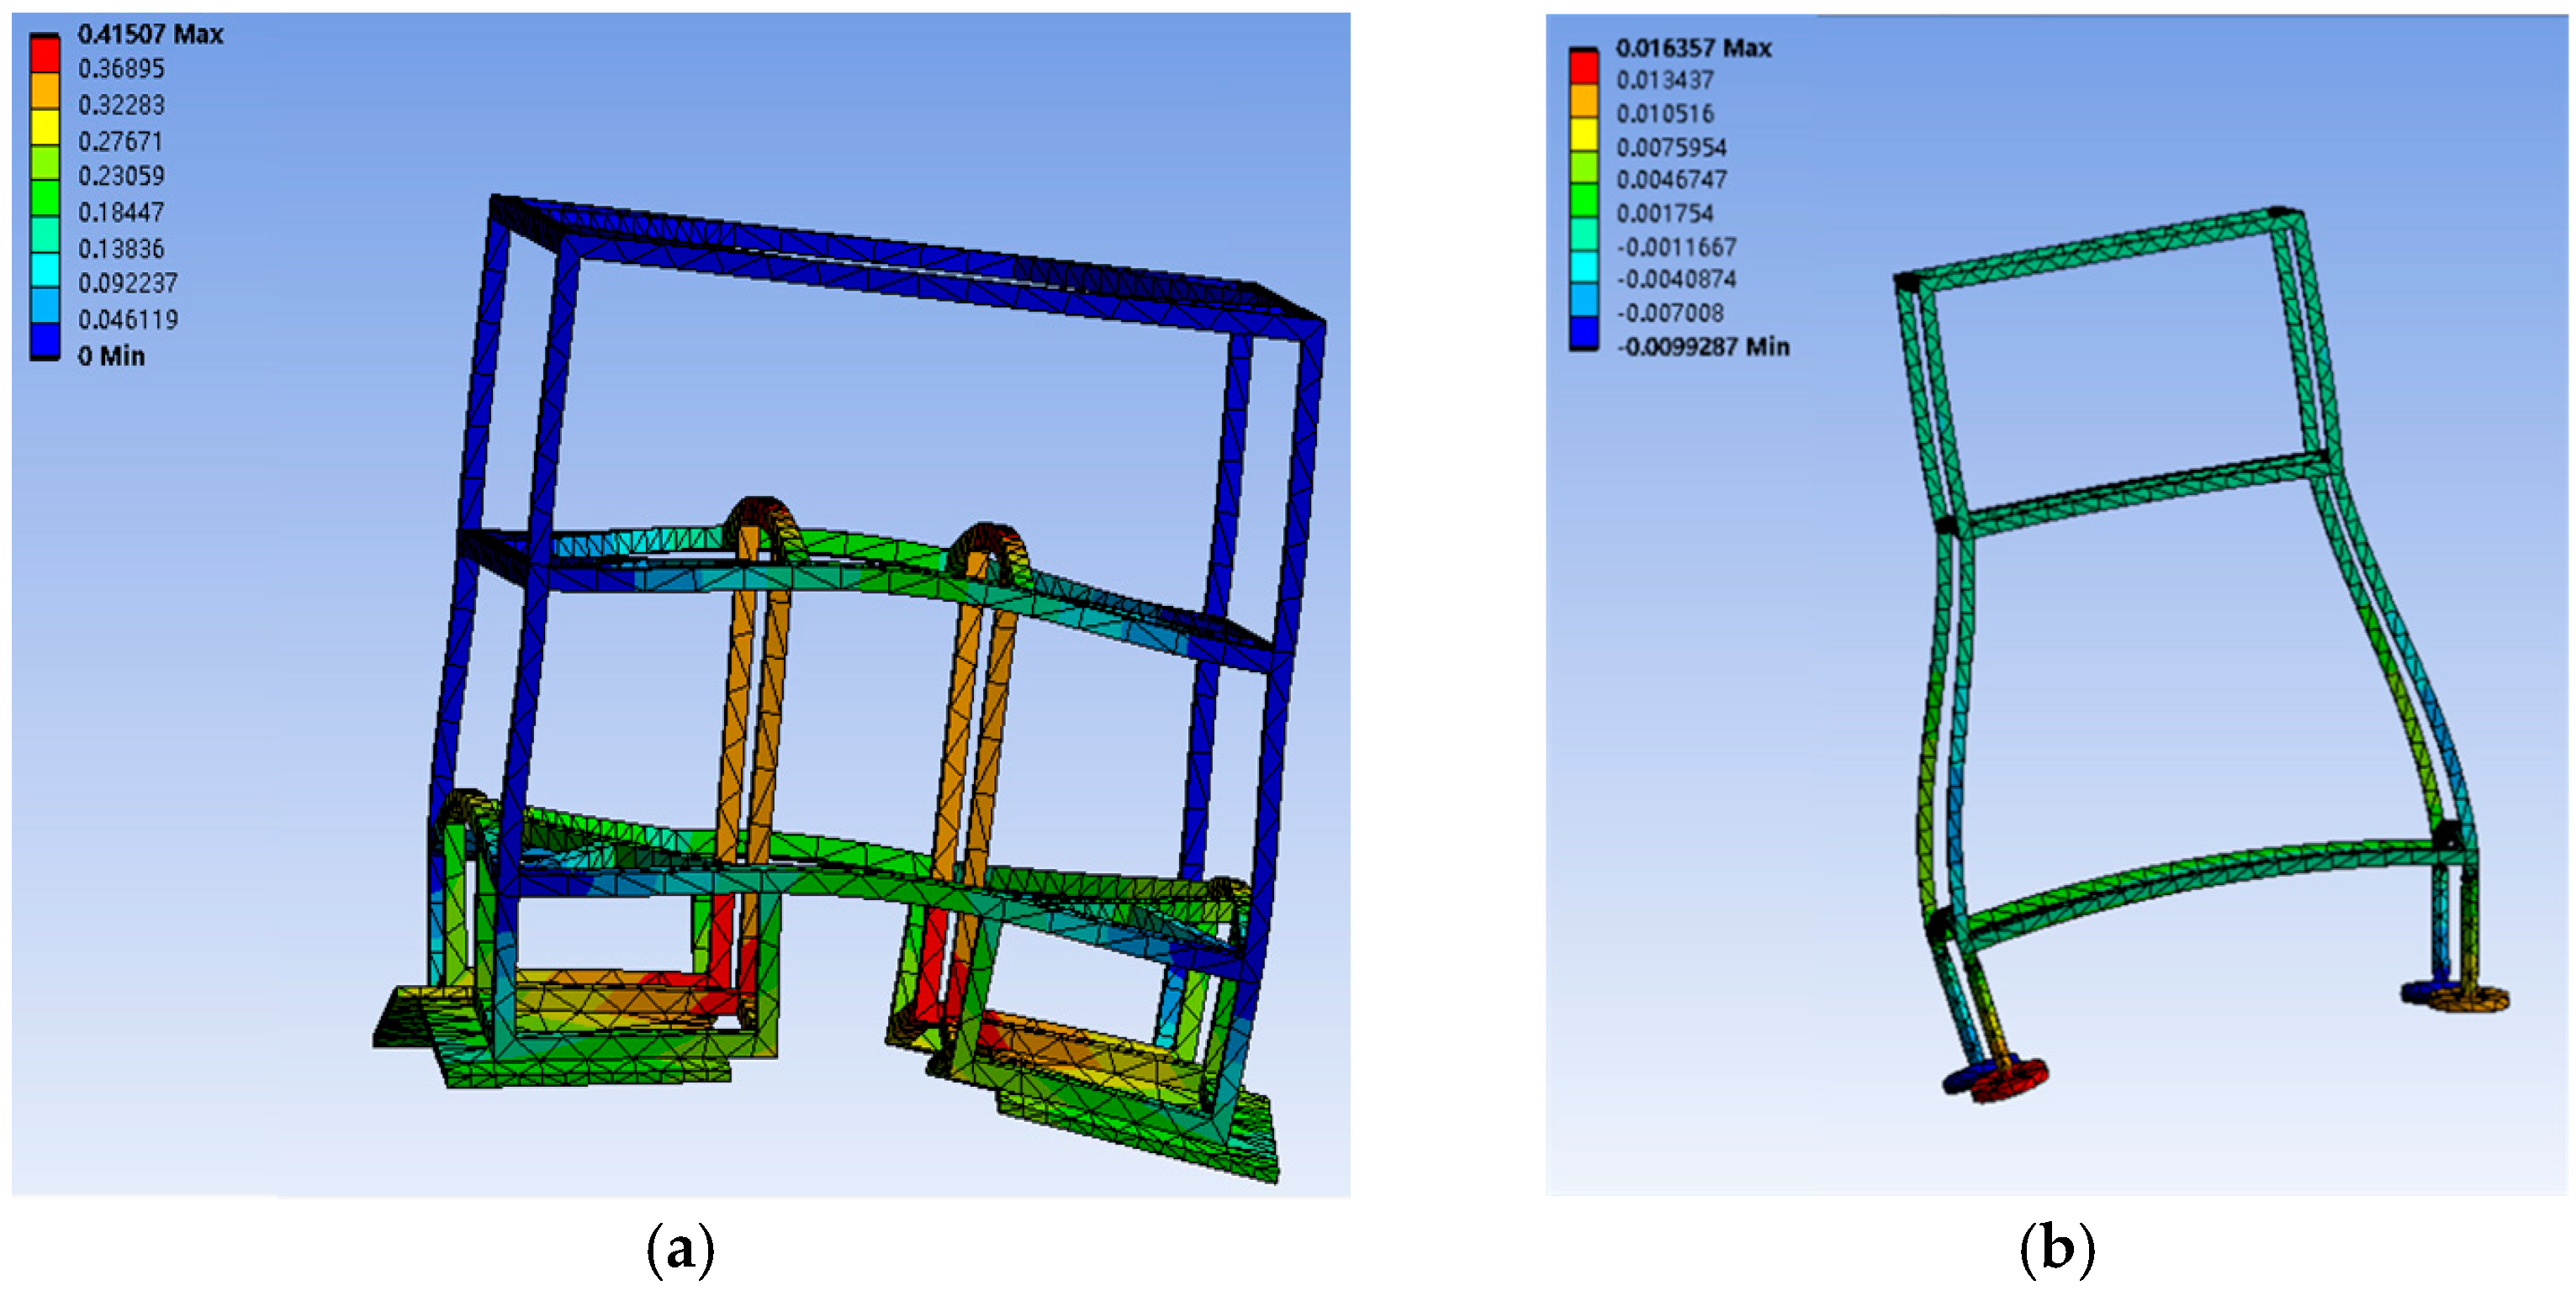Click the dark blue swatch in right legend
2576x1296 pixels.
1584,332
